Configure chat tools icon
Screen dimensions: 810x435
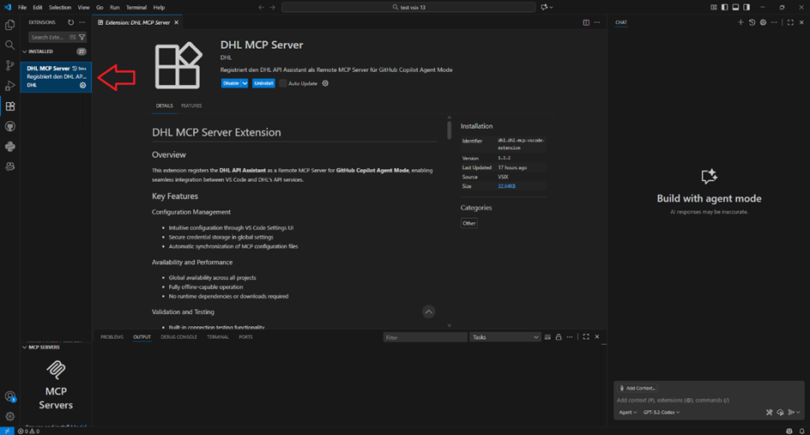(x=769, y=413)
